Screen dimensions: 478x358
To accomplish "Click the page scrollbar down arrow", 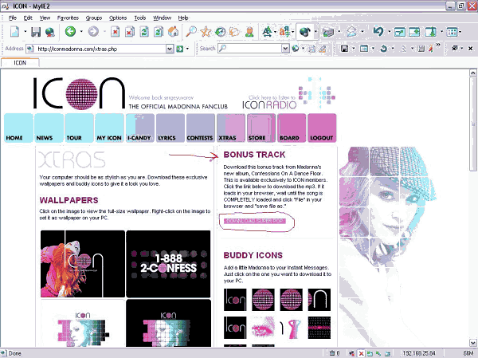I will (472, 342).
